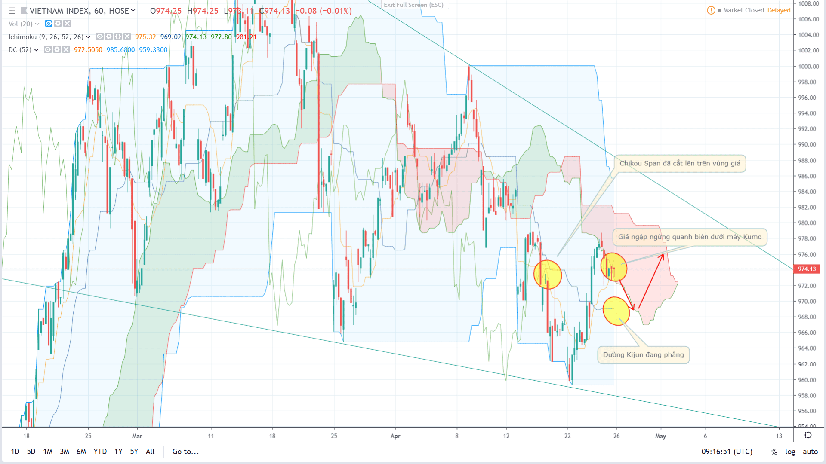Select the Đường Kijun đang phẳng callout
The width and height of the screenshot is (826, 464).
pyautogui.click(x=643, y=355)
